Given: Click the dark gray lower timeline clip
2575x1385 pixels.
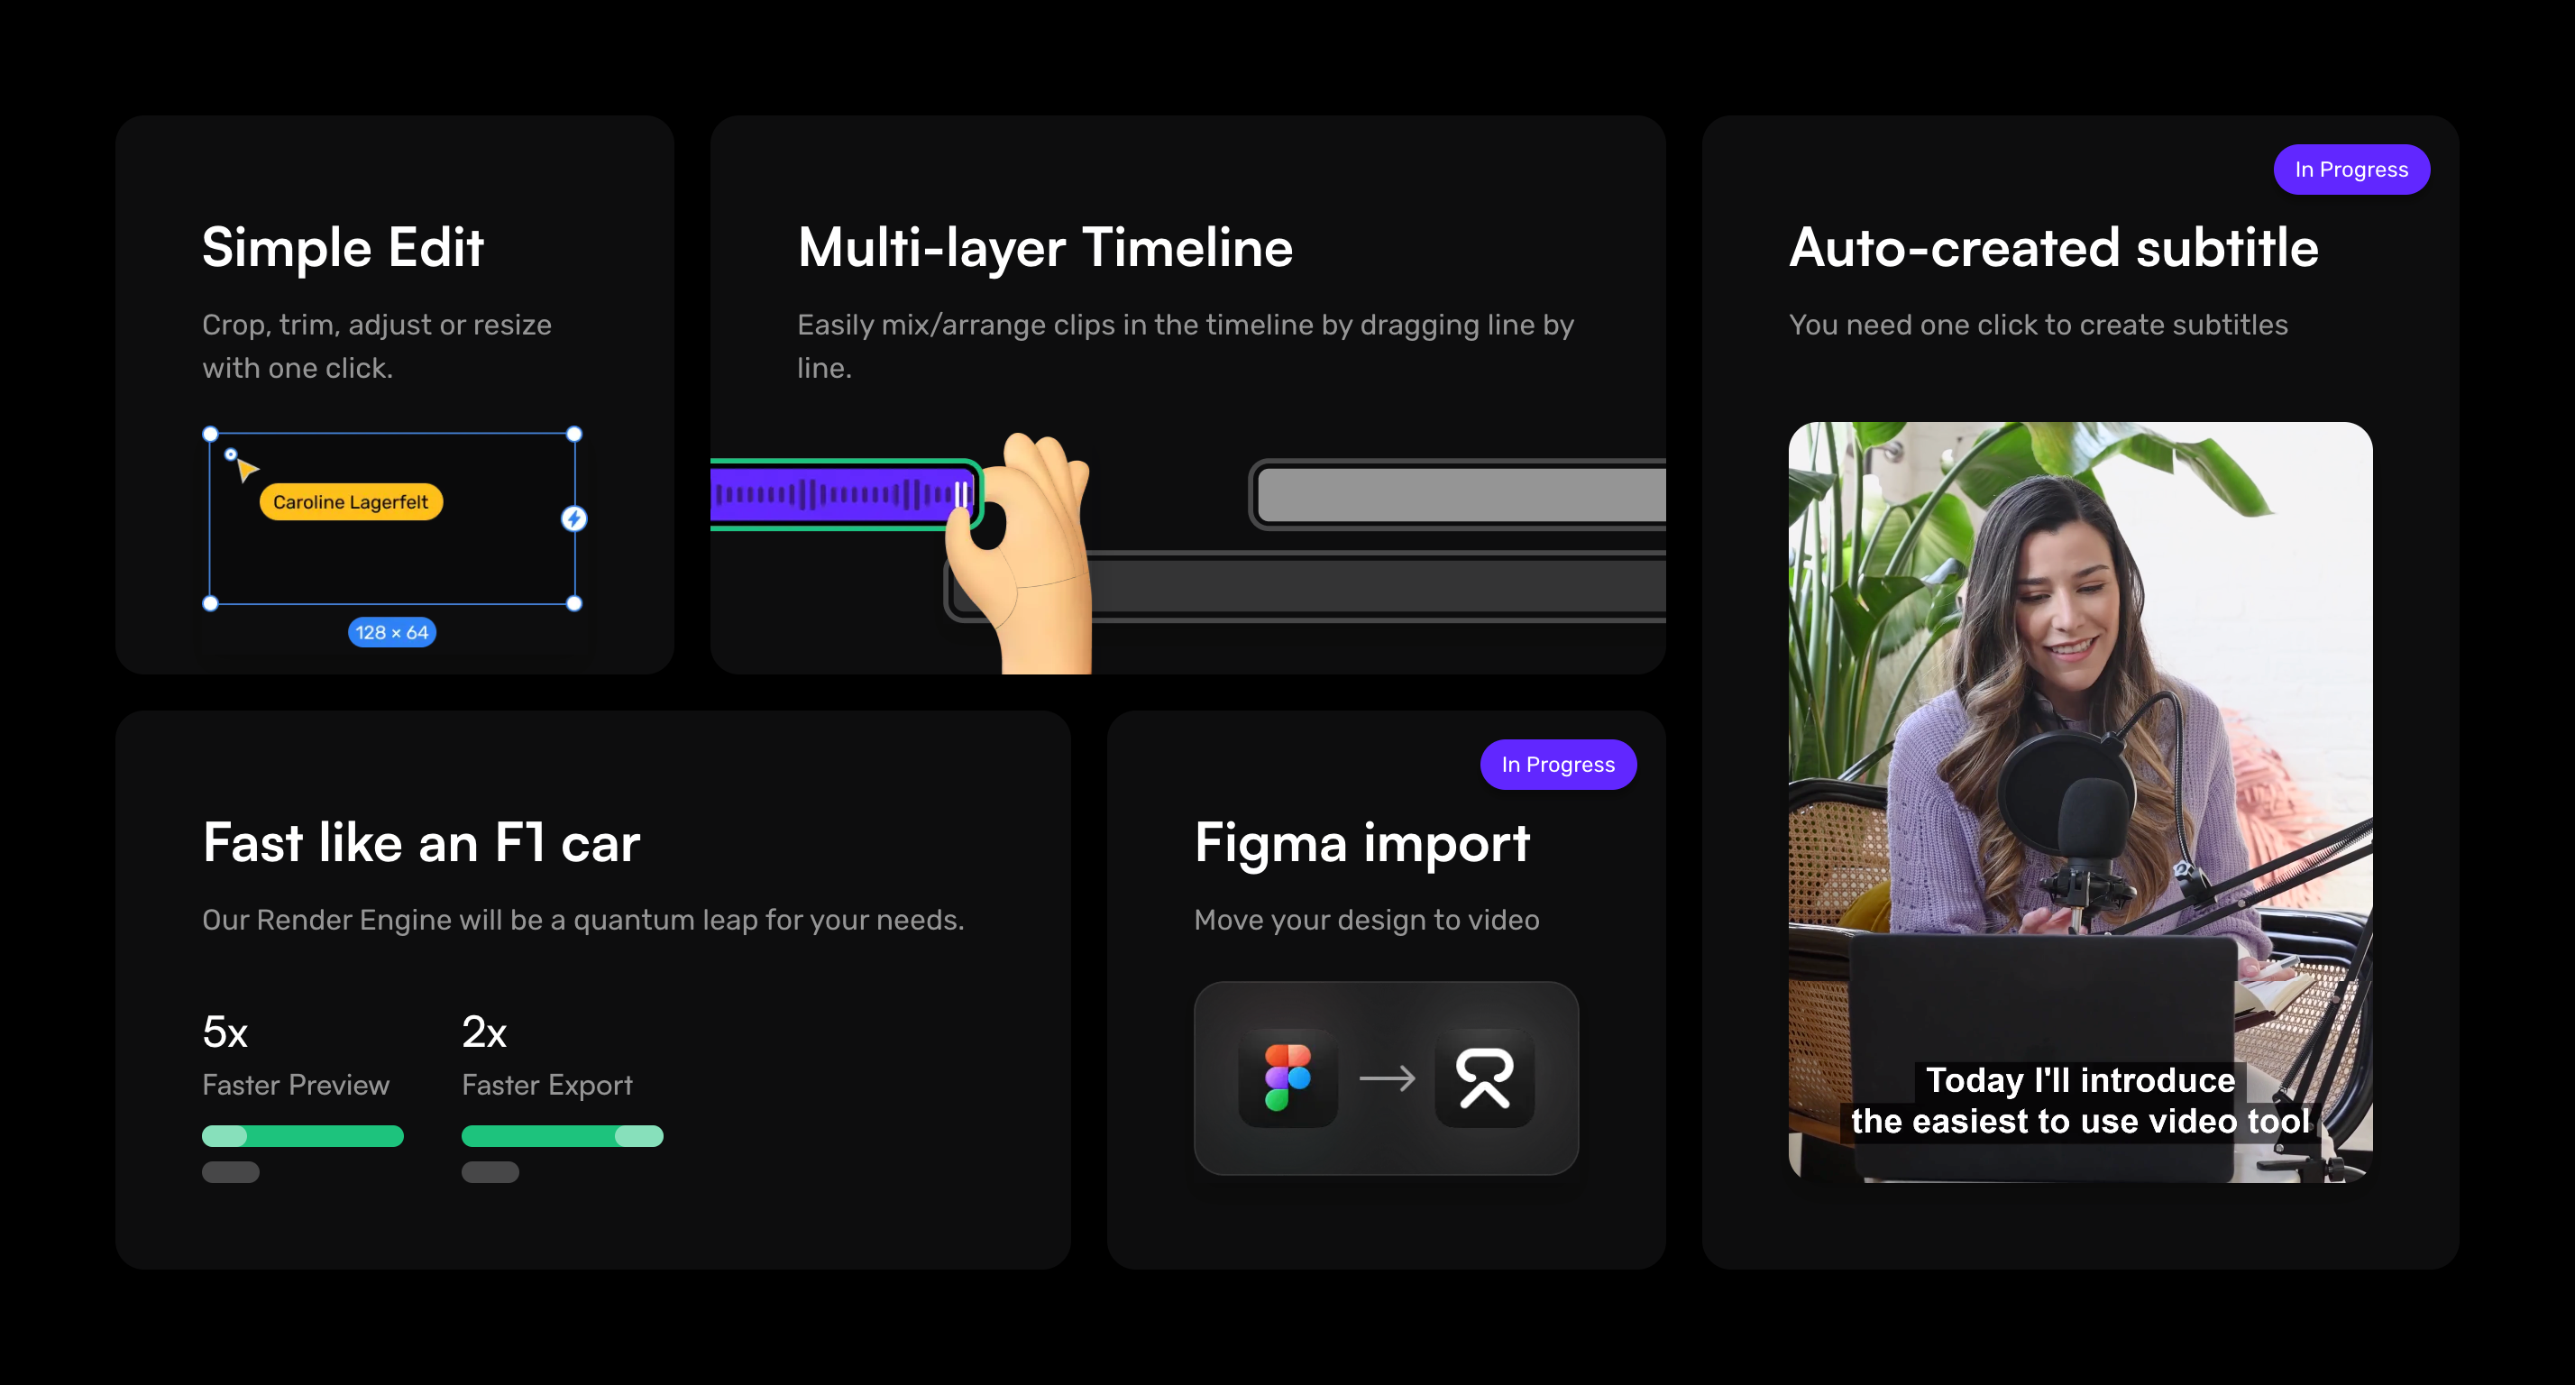Looking at the screenshot, I should point(1379,586).
